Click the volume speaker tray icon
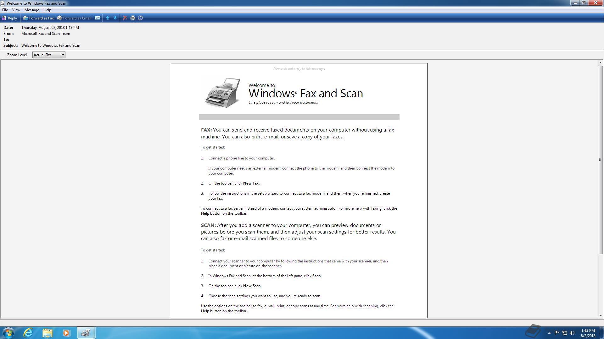 coord(572,333)
